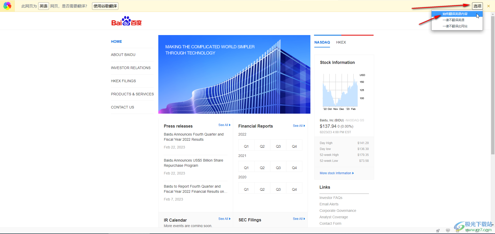Open PRODUCTS & SERVICES page
The image size is (495, 234).
tap(133, 94)
